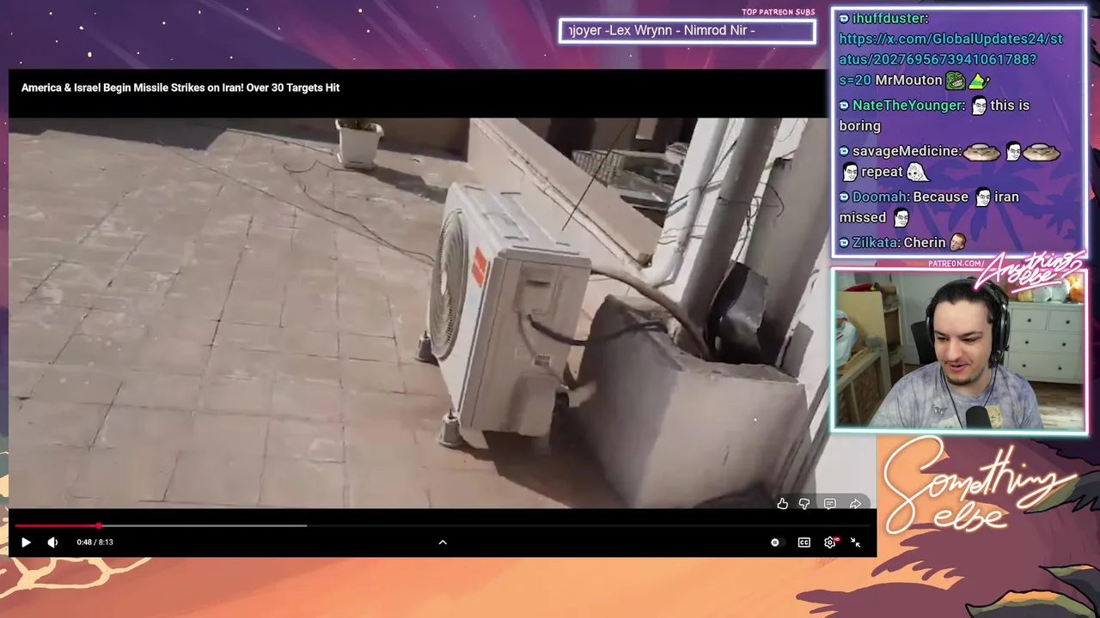Viewport: 1100px width, 618px height.
Task: Like the video with thumbs up
Action: [782, 504]
